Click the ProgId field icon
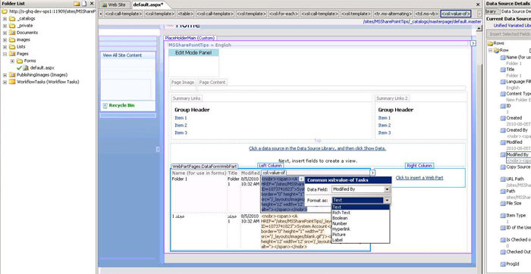This screenshot has height=274, width=531. pos(503,264)
